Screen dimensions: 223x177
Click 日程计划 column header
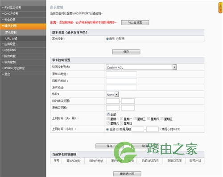click(x=195, y=161)
